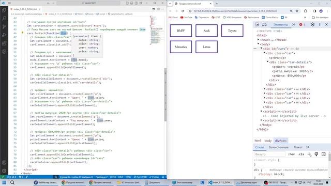Add new style rule plus icon

(309, 154)
